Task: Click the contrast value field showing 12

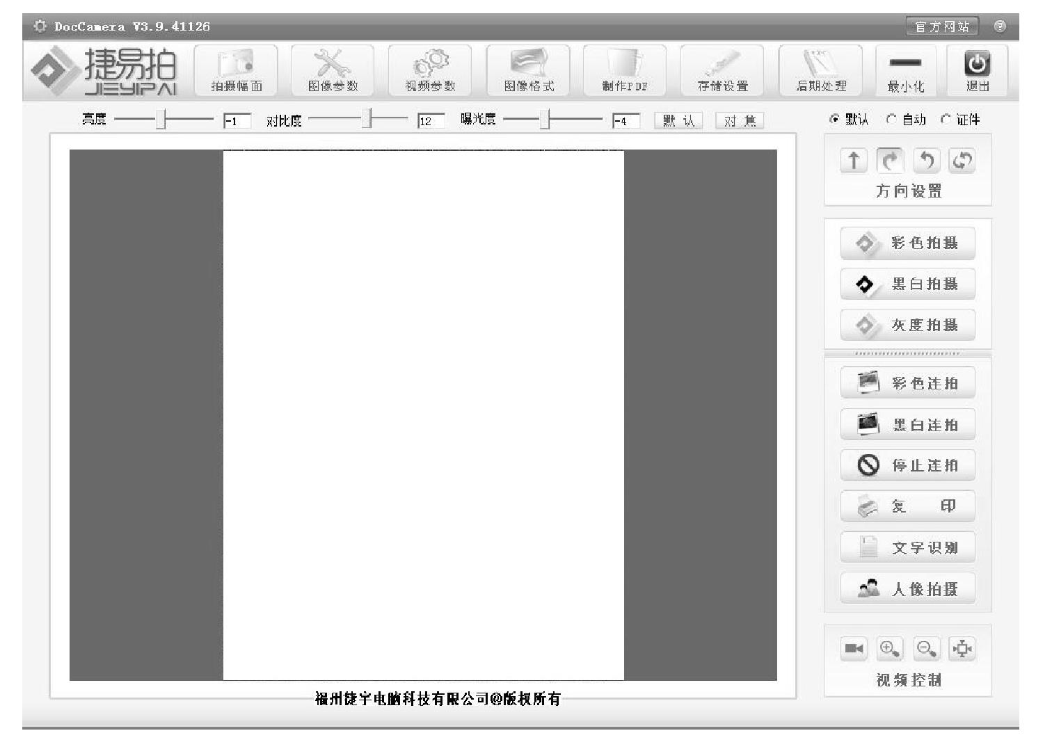Action: (431, 121)
